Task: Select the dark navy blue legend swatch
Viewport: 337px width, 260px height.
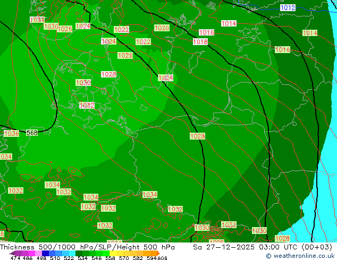Action: [45, 253]
